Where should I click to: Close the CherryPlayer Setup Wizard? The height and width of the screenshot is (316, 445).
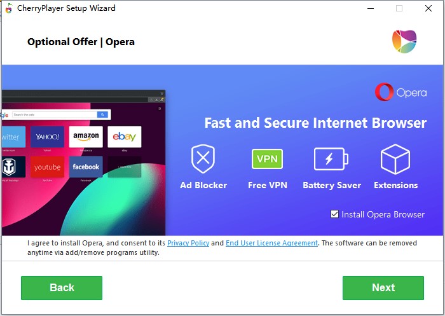[428, 8]
